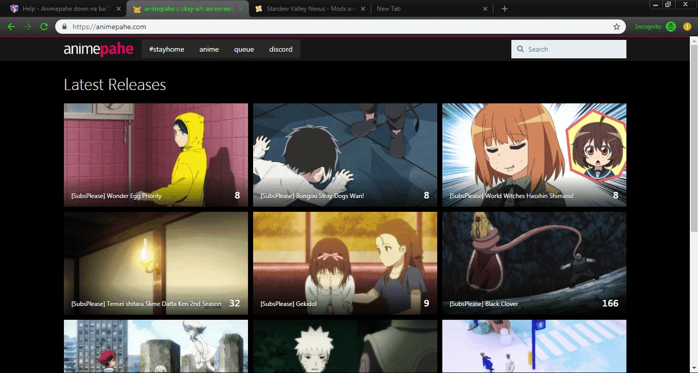Click the [SubsPlease] World Witches Hasshin Shimasu! title
This screenshot has height=373, width=698.
pyautogui.click(x=512, y=196)
